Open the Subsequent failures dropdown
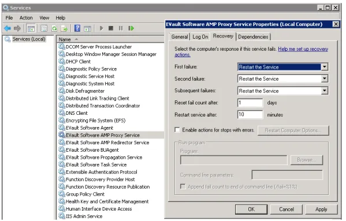Screen dimensions: 346x221 click(x=325, y=91)
